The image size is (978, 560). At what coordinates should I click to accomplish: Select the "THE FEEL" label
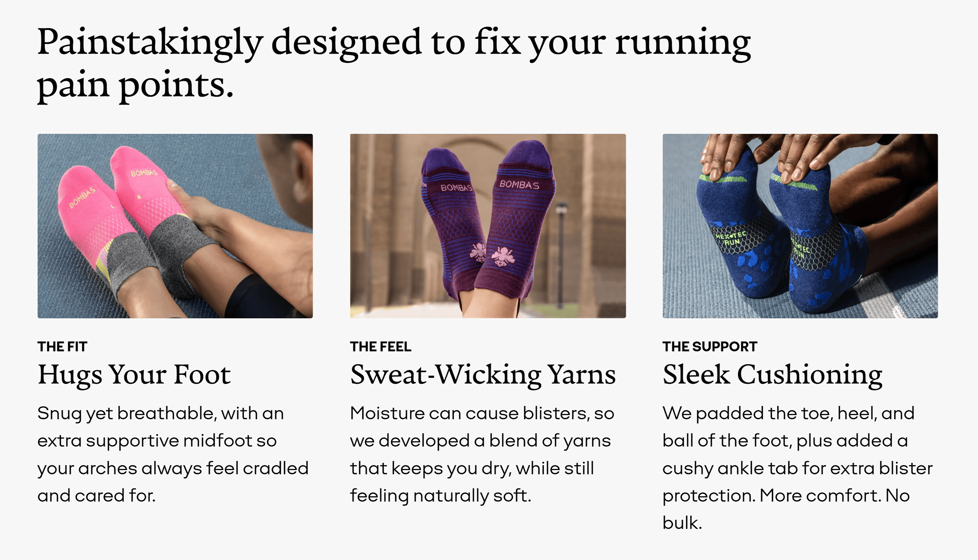[380, 347]
